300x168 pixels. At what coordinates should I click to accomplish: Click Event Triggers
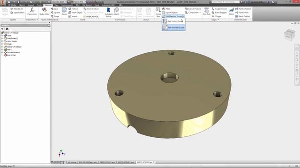coord(219,13)
